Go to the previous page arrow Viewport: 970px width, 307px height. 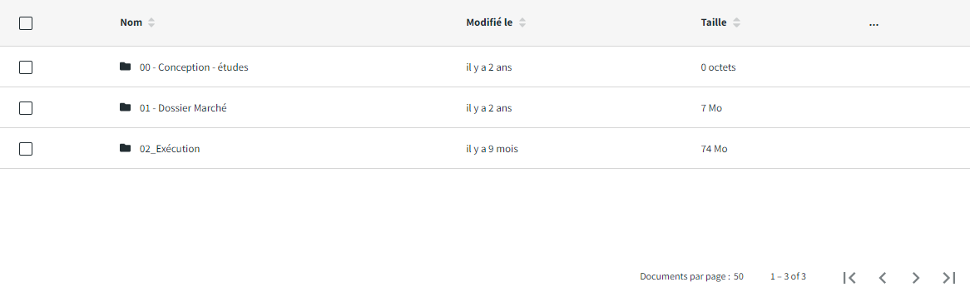point(883,278)
